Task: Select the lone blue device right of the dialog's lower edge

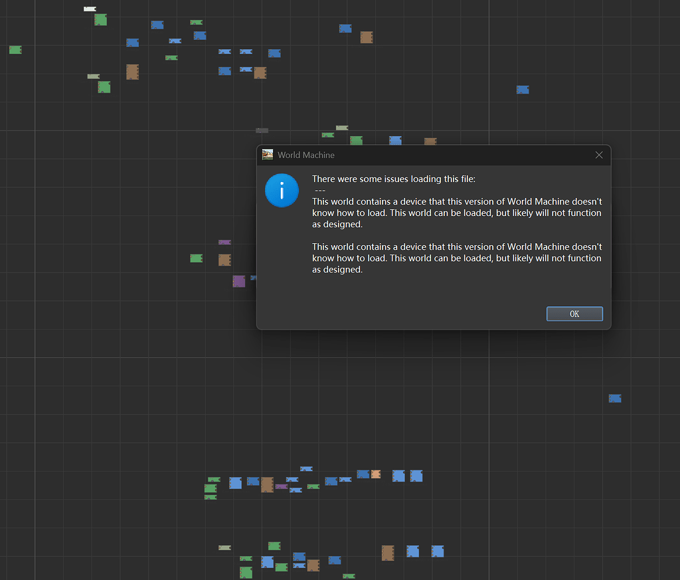Action: point(615,398)
